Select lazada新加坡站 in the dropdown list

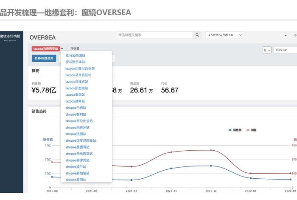pyautogui.click(x=77, y=89)
